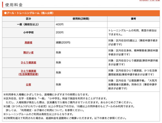
Task: Open the 公害 link
Action: 29,85
